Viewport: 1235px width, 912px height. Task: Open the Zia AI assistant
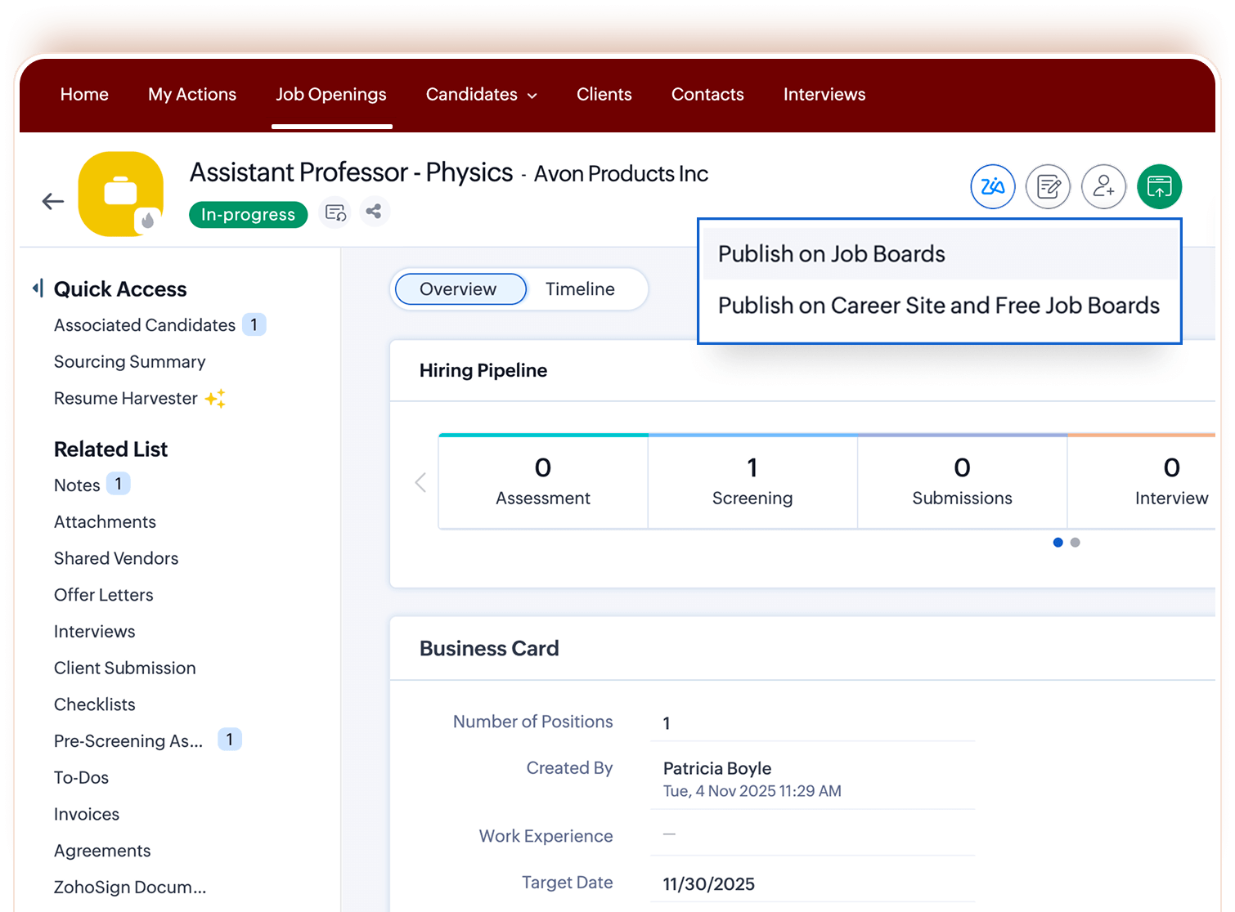(992, 186)
